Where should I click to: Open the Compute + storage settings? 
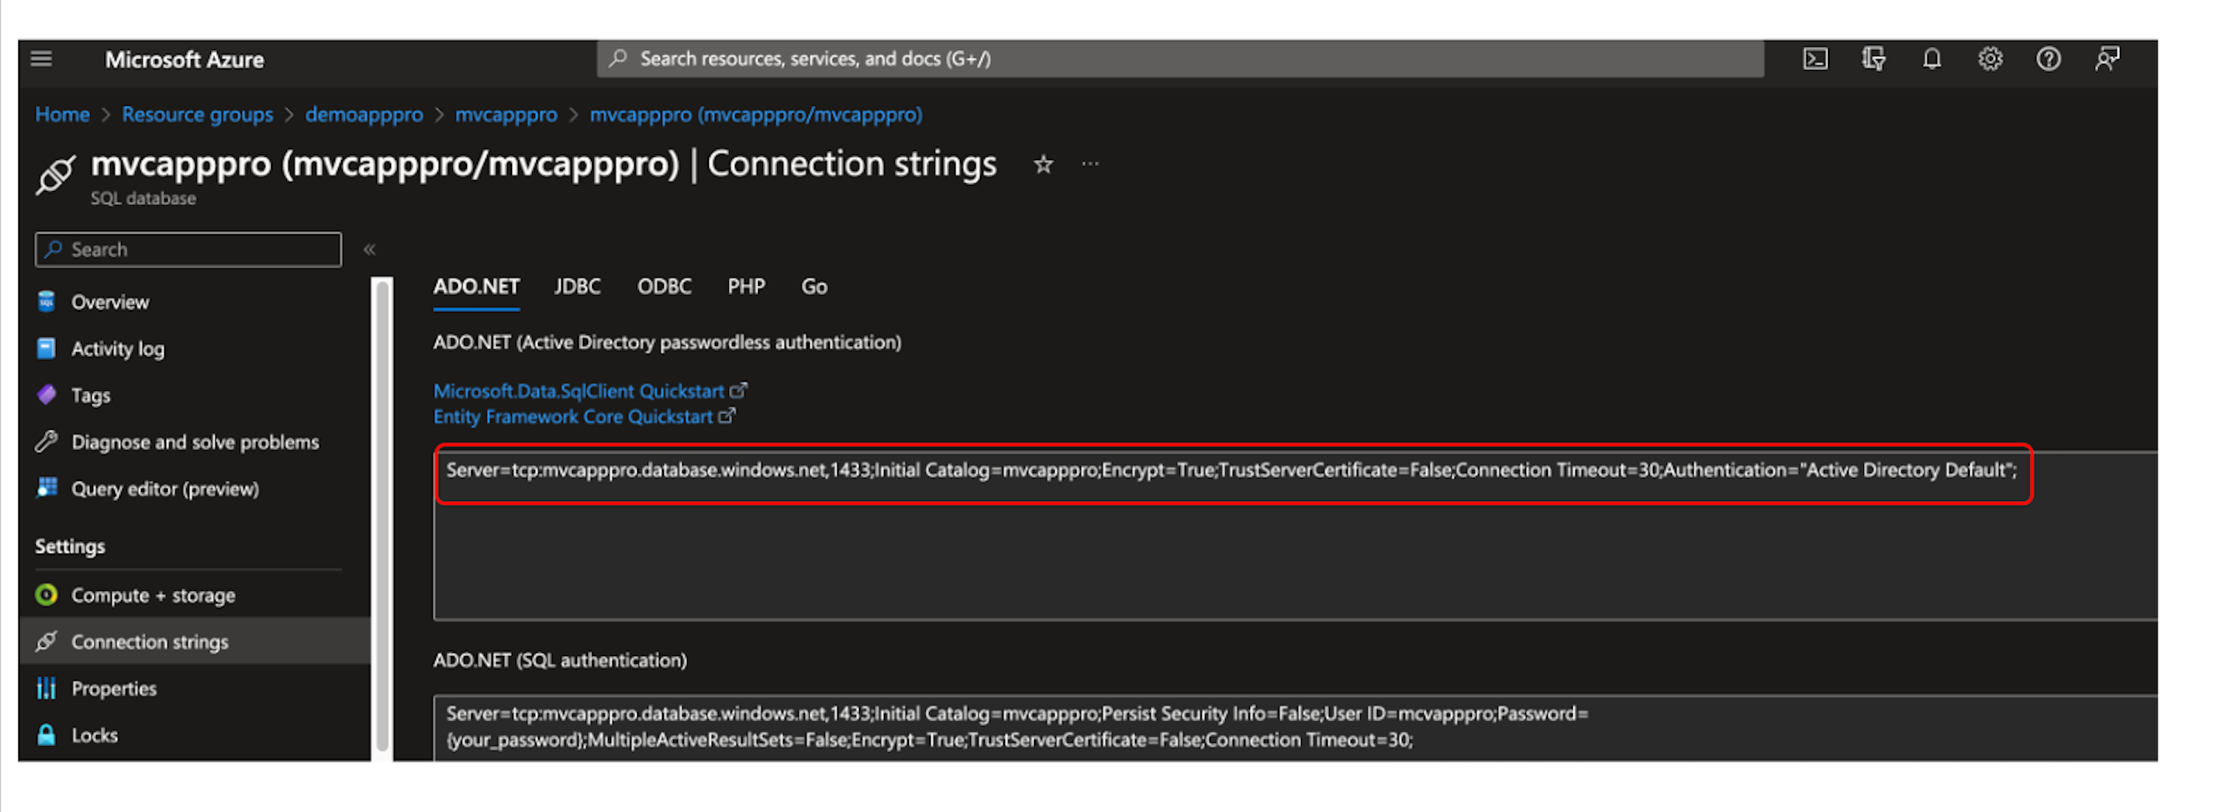coord(153,594)
